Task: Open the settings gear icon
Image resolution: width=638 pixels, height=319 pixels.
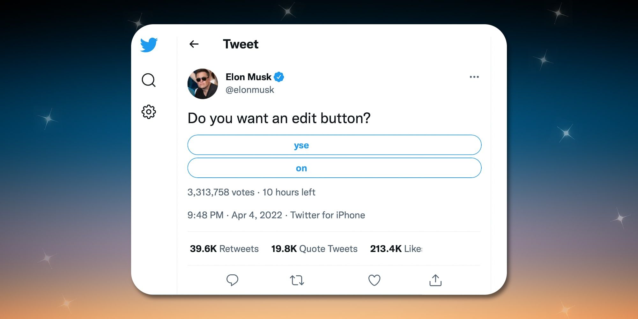Action: (149, 112)
